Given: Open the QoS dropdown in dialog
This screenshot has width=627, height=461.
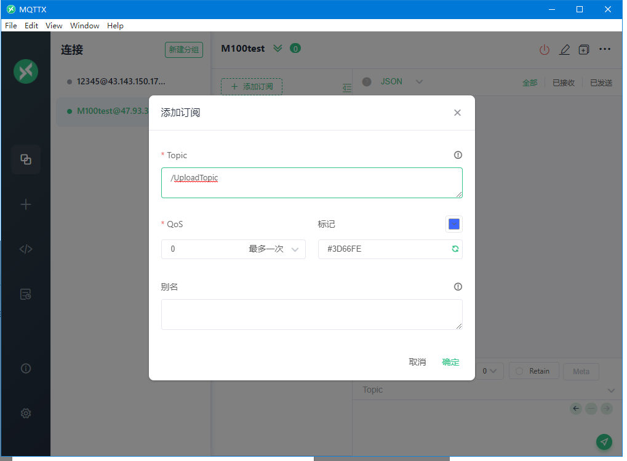Looking at the screenshot, I should 233,249.
